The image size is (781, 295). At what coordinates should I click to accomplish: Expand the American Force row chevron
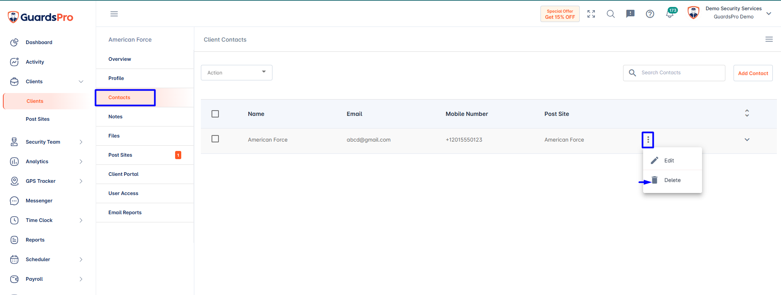click(x=747, y=140)
